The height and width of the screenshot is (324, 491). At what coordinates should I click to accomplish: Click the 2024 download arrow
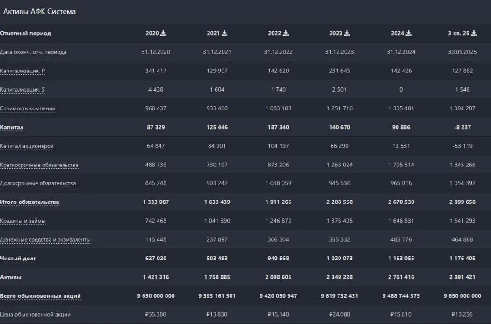409,33
